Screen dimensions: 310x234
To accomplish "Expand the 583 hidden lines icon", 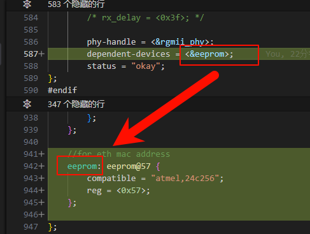I will click(27, 4).
